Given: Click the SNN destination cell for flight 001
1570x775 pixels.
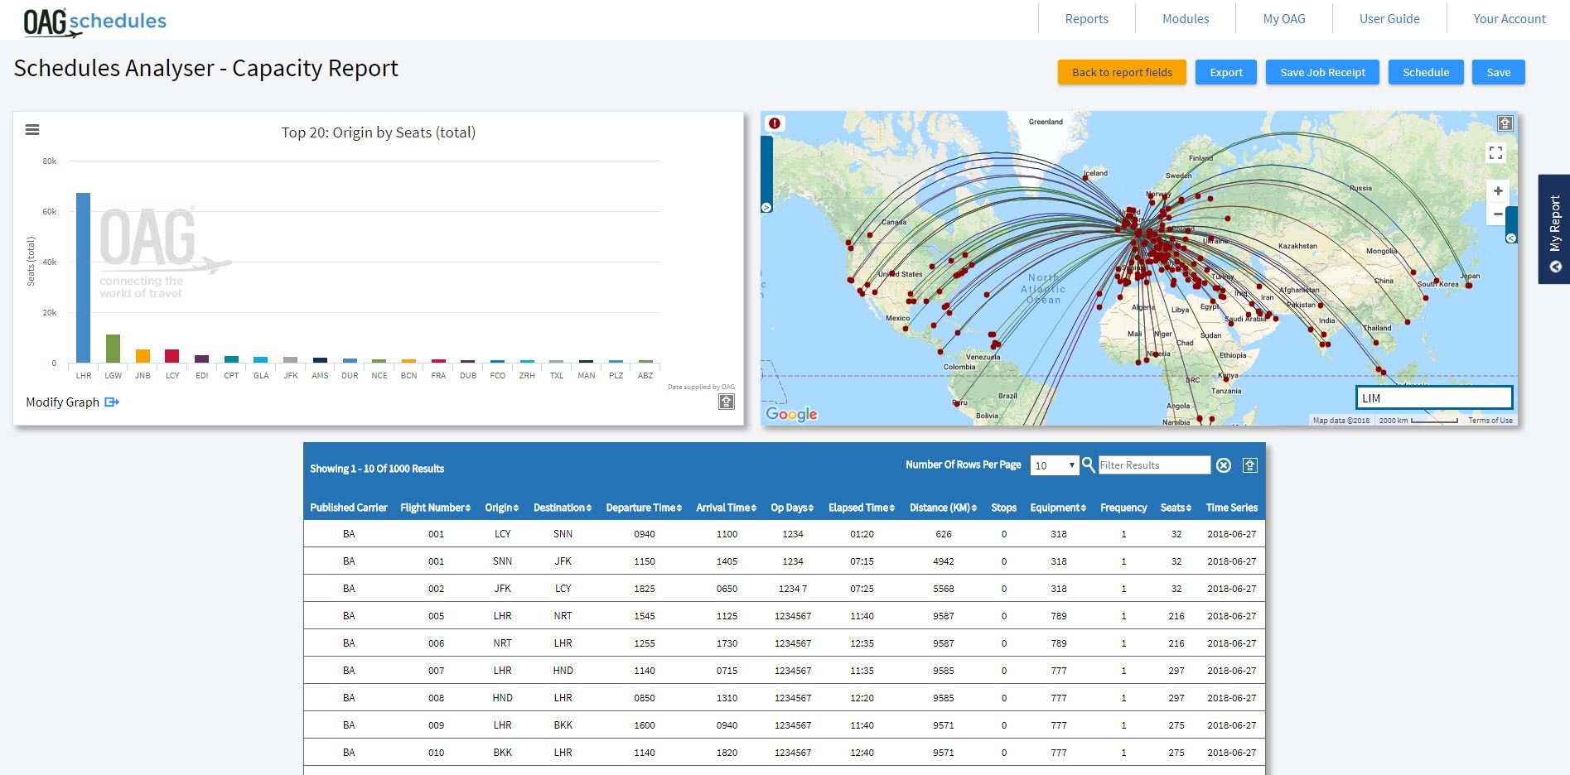Looking at the screenshot, I should pyautogui.click(x=563, y=534).
